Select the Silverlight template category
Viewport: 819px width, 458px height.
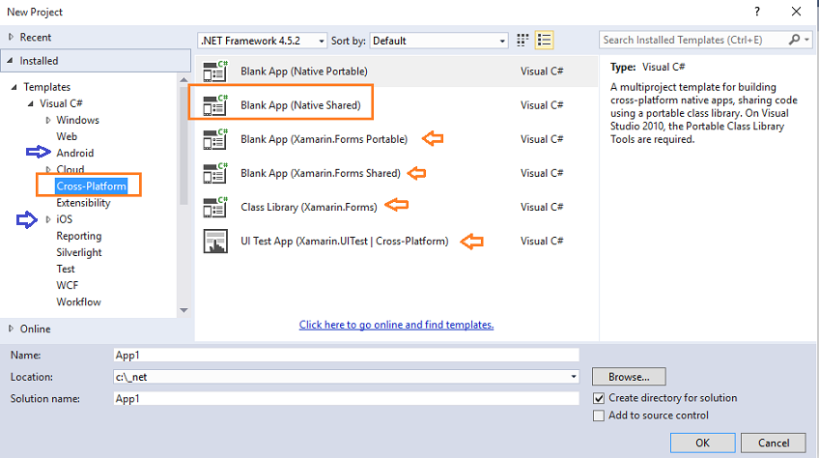79,252
